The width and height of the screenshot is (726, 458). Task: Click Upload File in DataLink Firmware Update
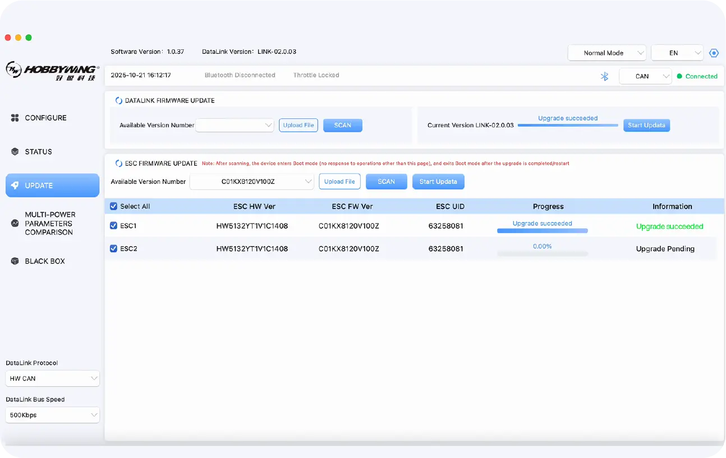click(298, 125)
